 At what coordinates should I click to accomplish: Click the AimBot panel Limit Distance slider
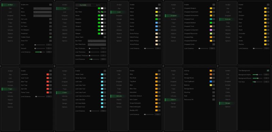pos(40,52)
